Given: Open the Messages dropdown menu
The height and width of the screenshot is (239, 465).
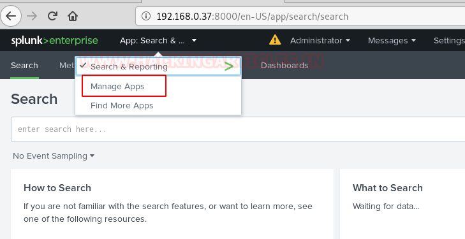Looking at the screenshot, I should coord(392,41).
